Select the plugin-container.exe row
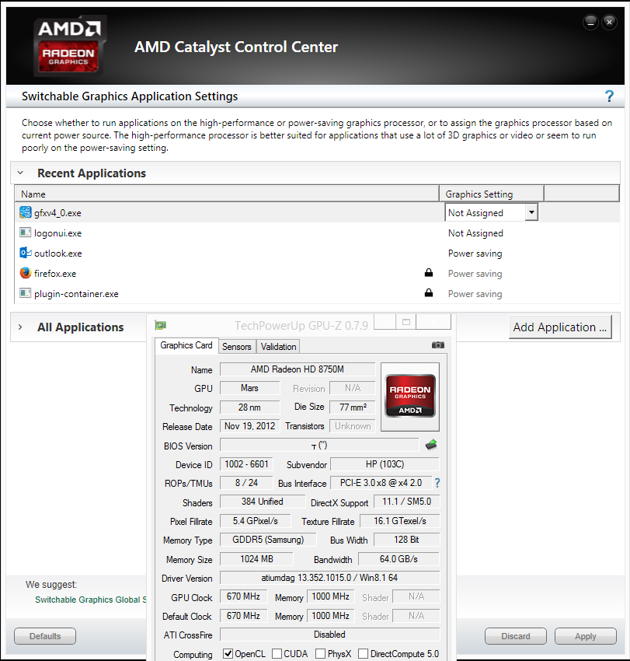Image resolution: width=630 pixels, height=661 pixels. [x=318, y=293]
